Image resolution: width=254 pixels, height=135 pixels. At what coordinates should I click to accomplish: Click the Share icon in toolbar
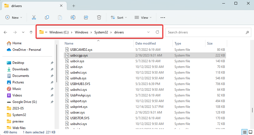click(86, 17)
